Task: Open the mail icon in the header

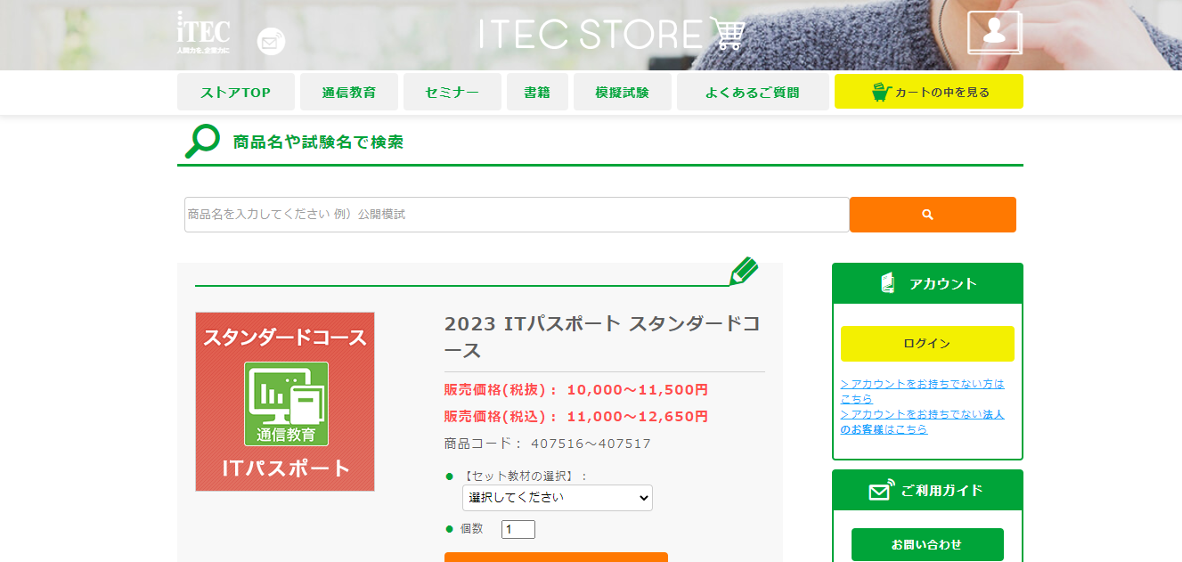Action: pyautogui.click(x=271, y=42)
